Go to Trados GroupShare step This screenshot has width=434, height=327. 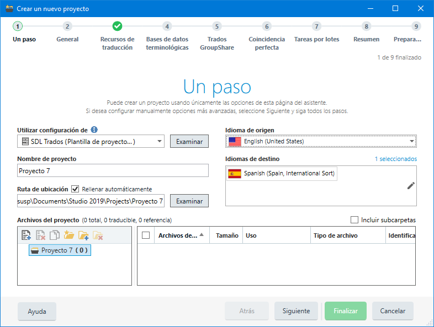pyautogui.click(x=217, y=44)
